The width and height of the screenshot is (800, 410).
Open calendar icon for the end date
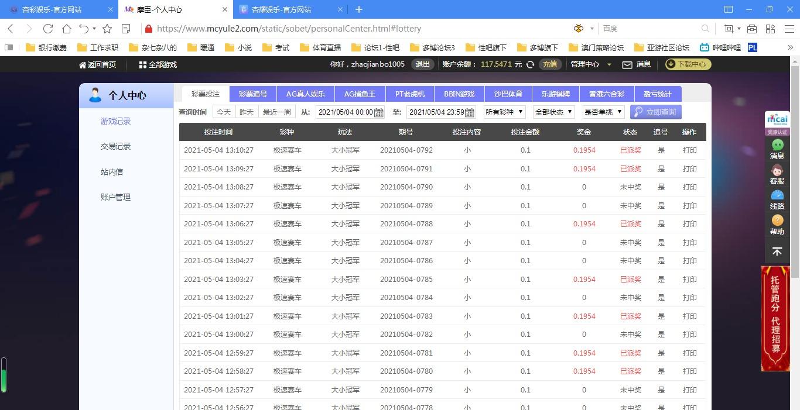point(470,112)
